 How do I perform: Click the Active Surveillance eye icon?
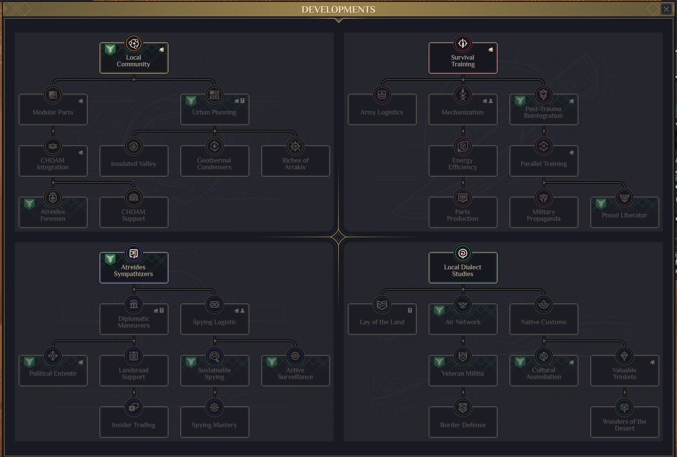(x=295, y=356)
